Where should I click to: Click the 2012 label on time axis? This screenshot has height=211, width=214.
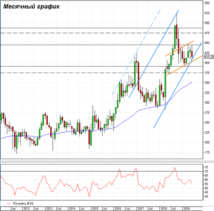(26, 208)
